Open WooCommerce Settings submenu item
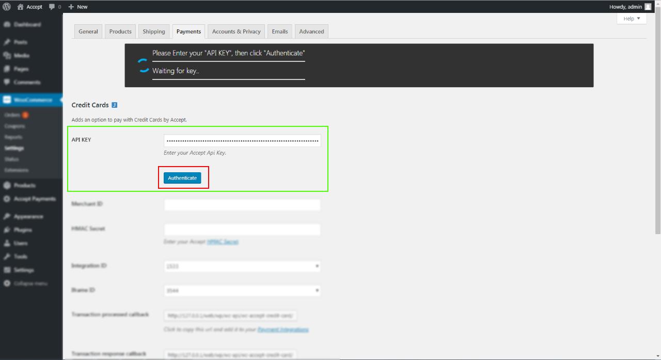Image resolution: width=661 pixels, height=360 pixels. (x=14, y=148)
